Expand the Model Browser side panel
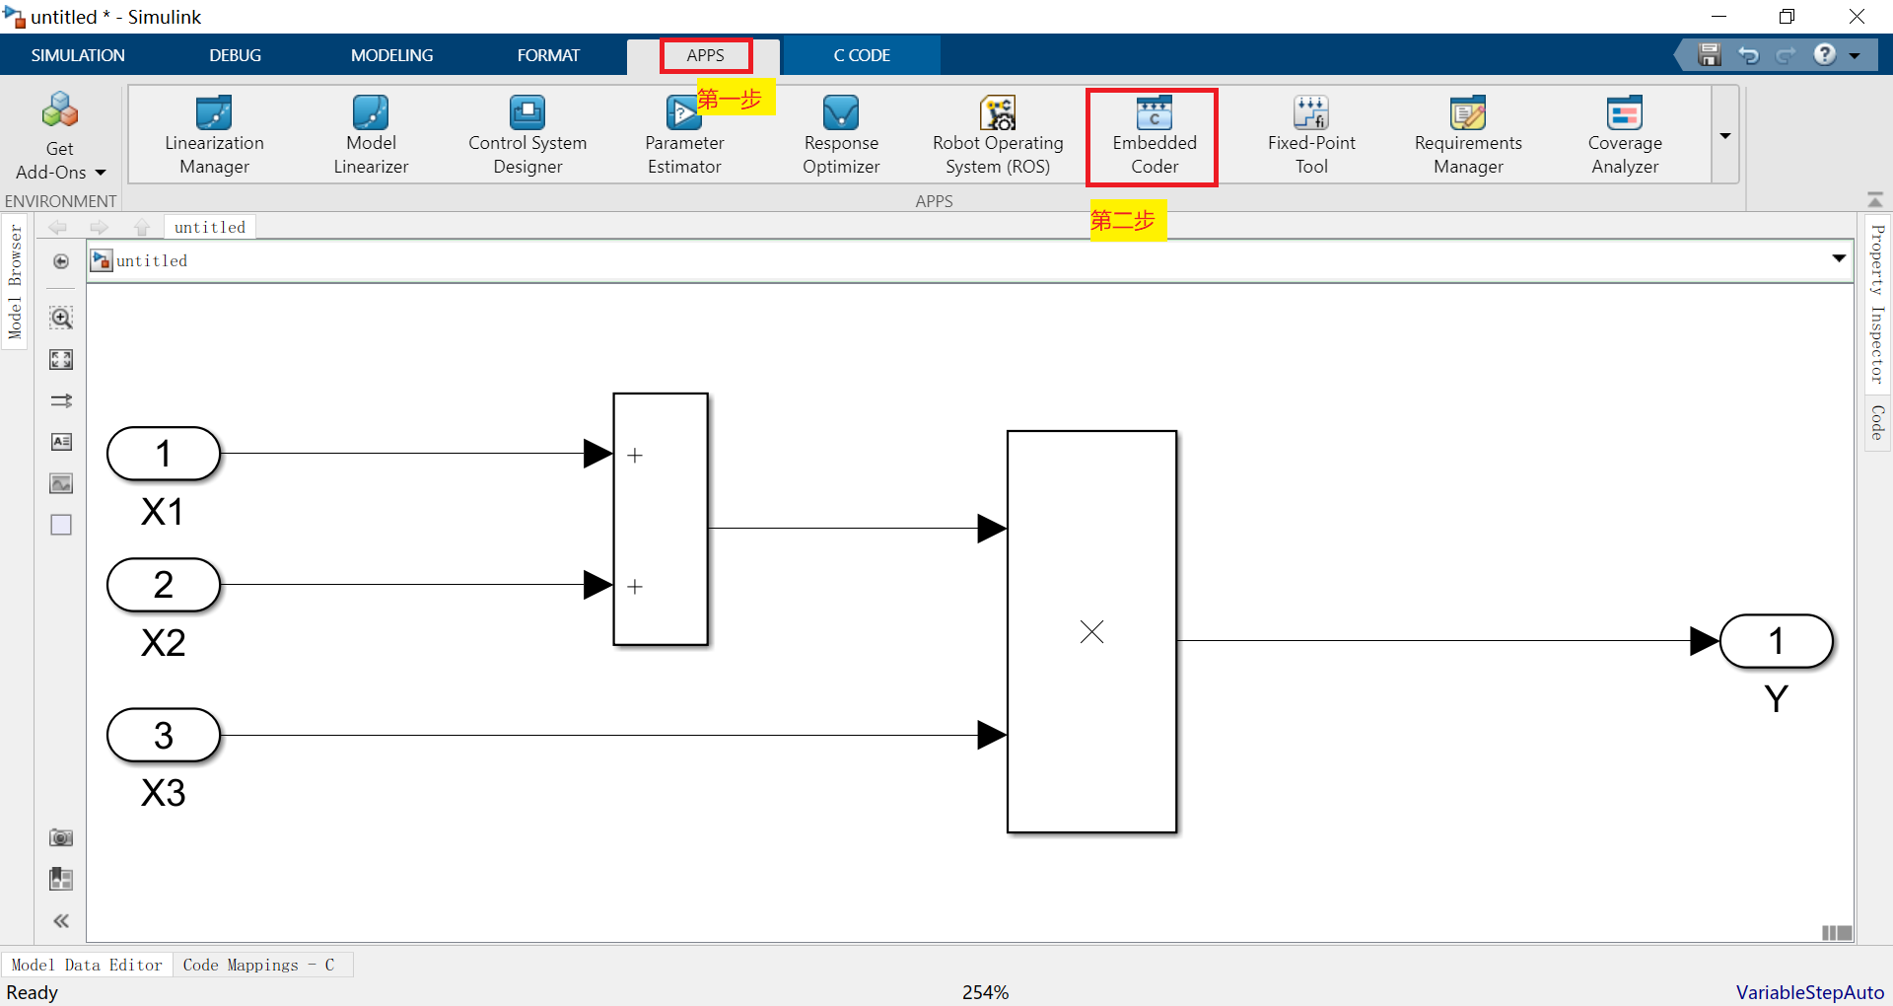This screenshot has height=1006, width=1893. [15, 282]
